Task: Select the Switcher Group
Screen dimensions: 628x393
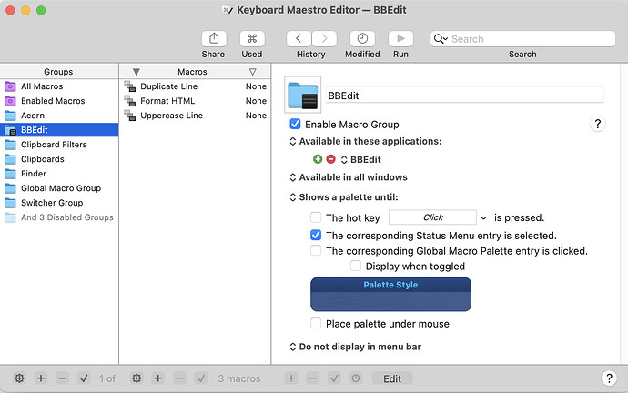Action: pyautogui.click(x=59, y=203)
